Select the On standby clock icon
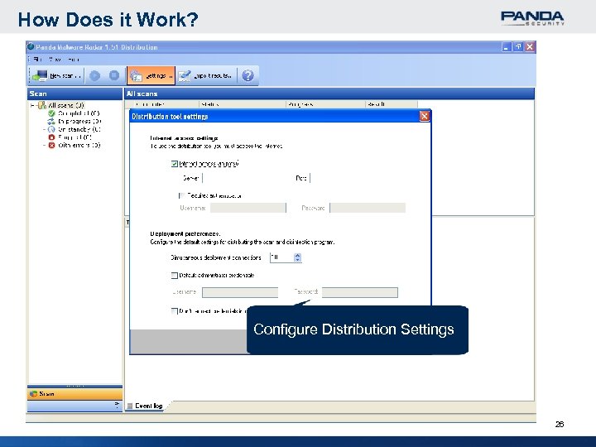Viewport: 596px width, 447px height. pyautogui.click(x=51, y=129)
